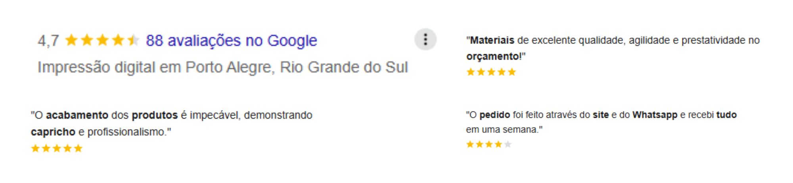793x183 pixels.
Task: Click the 4,7 overall rating number
Action: [48, 41]
